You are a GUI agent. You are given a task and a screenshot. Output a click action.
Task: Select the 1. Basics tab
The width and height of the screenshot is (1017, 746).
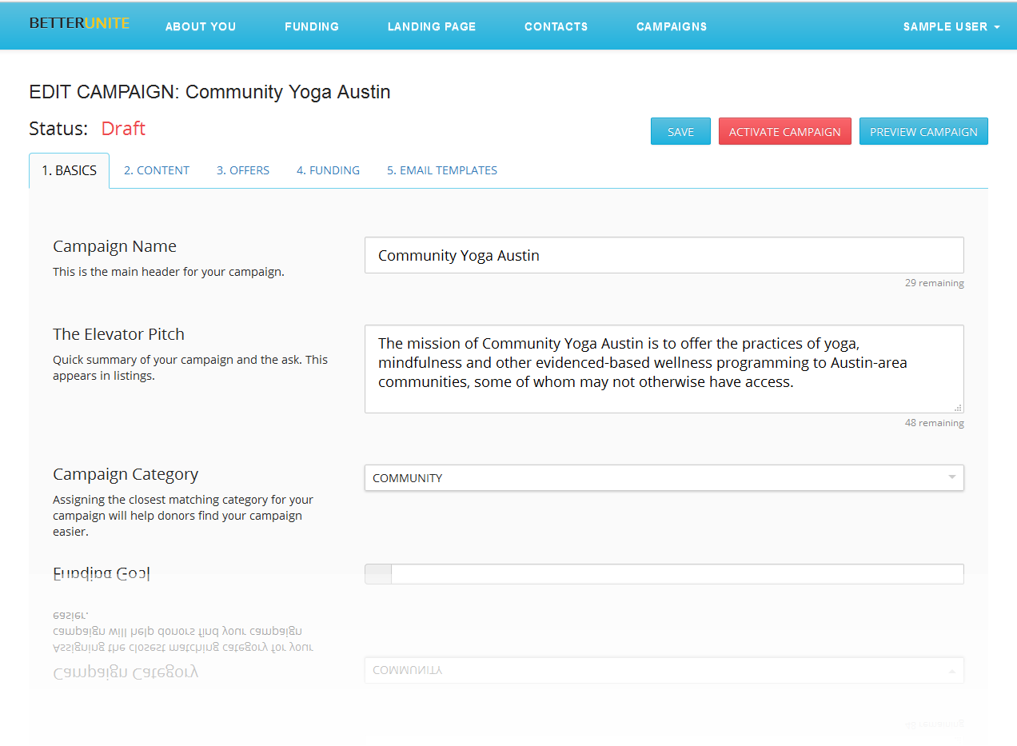[x=70, y=170]
